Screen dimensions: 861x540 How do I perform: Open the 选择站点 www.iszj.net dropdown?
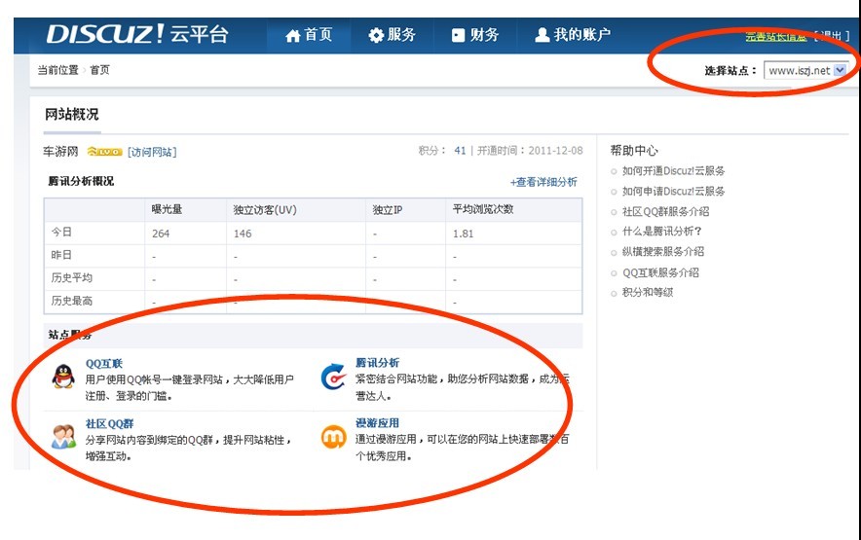click(805, 70)
